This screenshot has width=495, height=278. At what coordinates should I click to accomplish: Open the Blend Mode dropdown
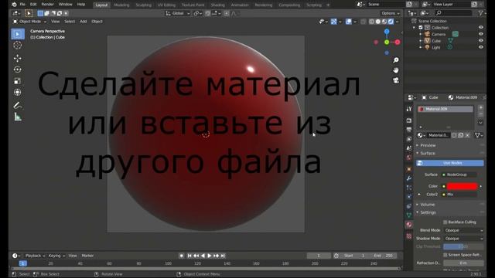(x=463, y=230)
